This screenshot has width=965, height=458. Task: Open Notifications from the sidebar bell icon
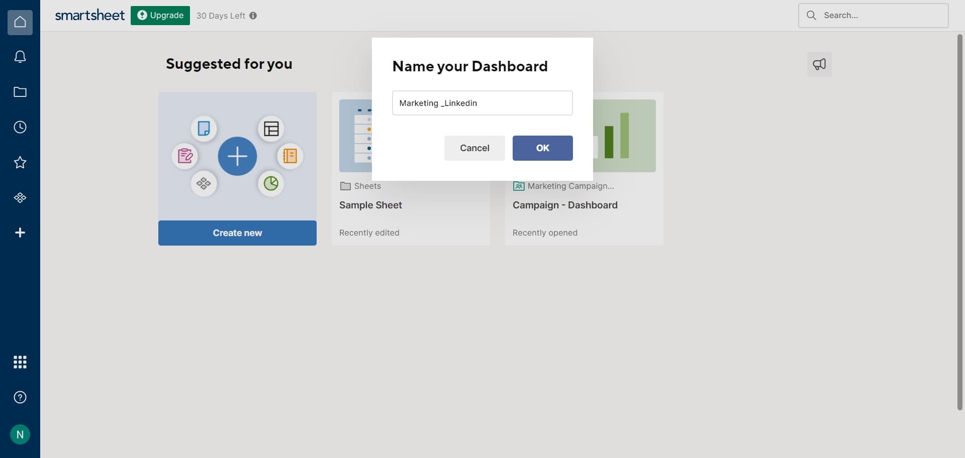pyautogui.click(x=20, y=56)
